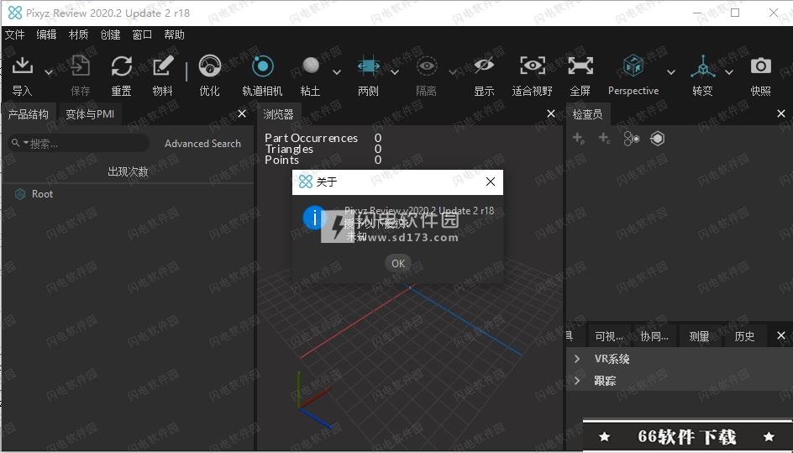The image size is (793, 453).
Task: Select the 轨道相机 orbit camera tool
Action: point(262,66)
